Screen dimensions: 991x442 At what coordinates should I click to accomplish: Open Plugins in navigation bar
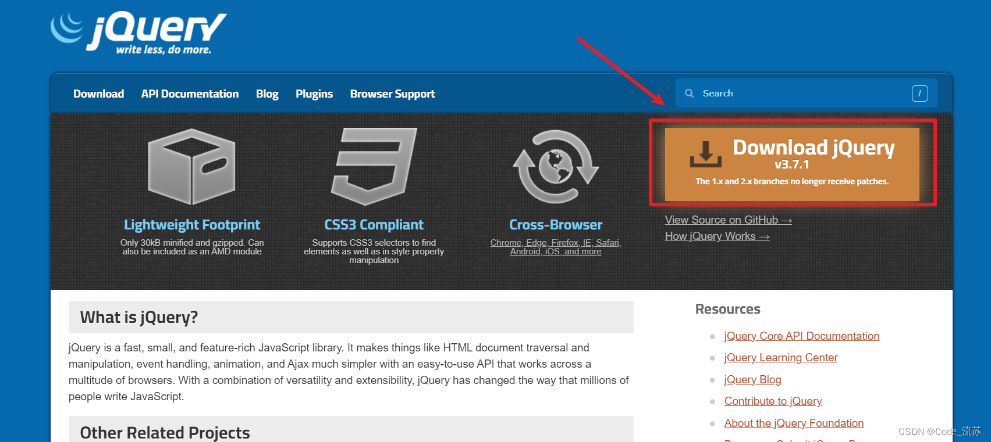(314, 94)
